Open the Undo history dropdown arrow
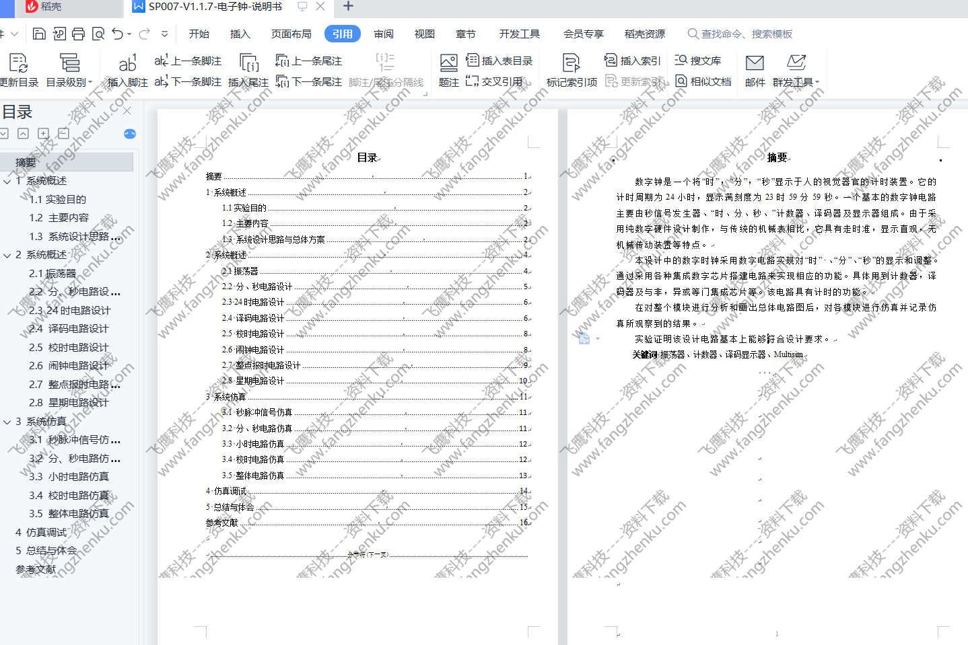Viewport: 968px width, 645px height. pos(129,34)
